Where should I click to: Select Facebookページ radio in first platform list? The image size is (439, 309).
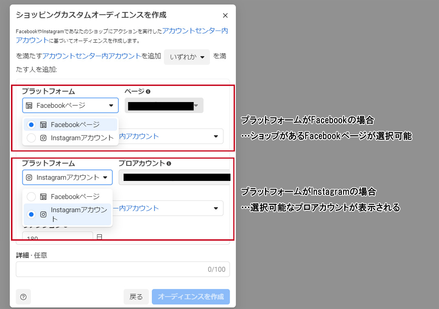click(31, 125)
